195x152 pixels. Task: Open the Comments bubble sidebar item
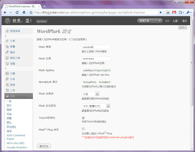pyautogui.click(x=19, y=64)
